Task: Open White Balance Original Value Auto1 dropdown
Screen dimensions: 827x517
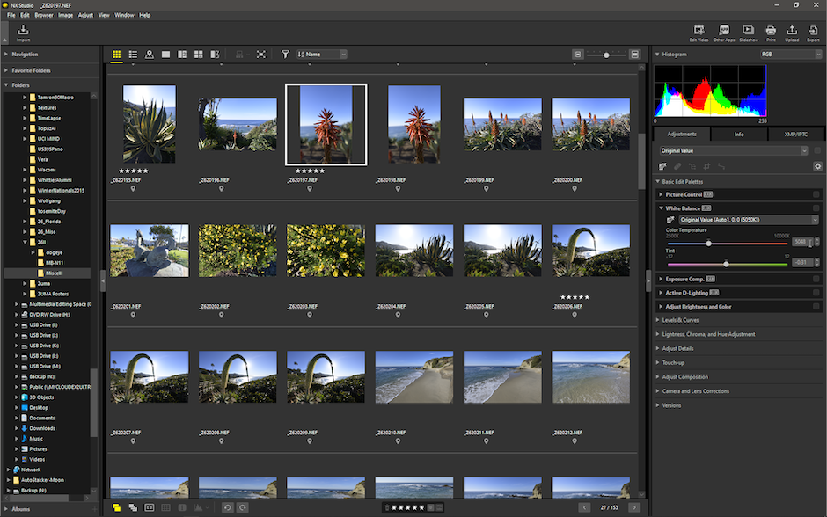Action: tap(749, 220)
